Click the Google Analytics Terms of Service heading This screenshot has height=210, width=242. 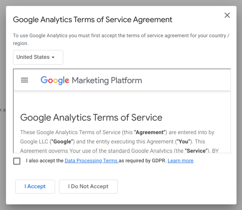pyautogui.click(x=91, y=118)
